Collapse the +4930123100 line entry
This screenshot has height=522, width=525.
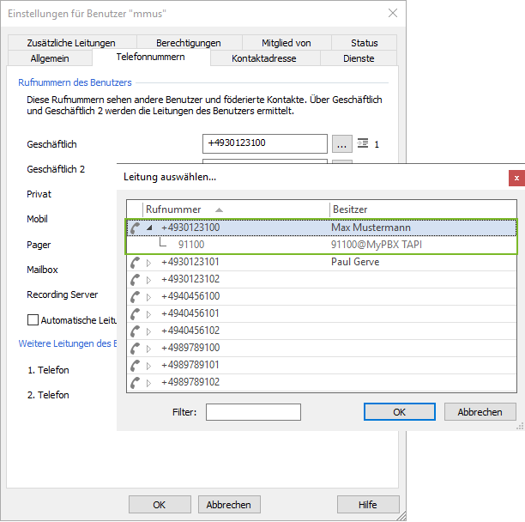pos(149,228)
